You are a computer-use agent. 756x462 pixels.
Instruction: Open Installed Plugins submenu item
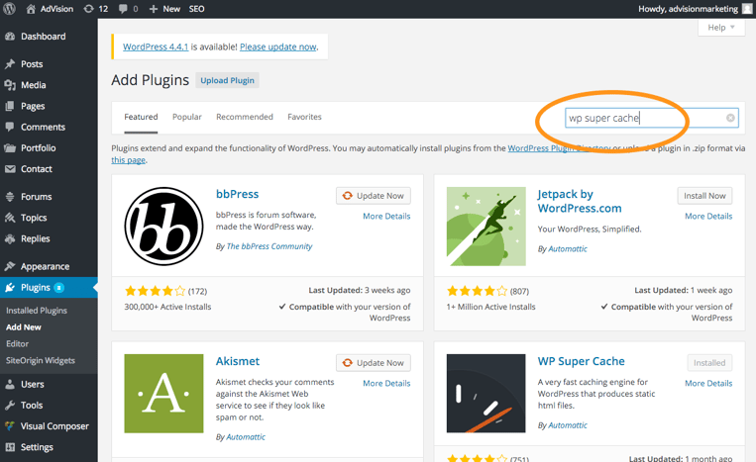click(36, 311)
